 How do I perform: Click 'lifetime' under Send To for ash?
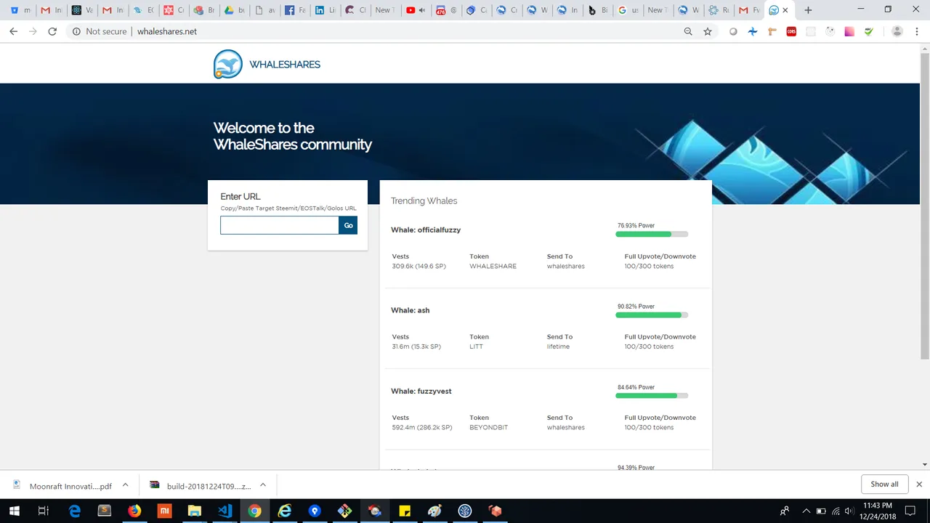(x=558, y=346)
